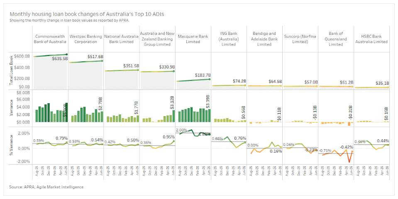Click the 0.54% Westpac percent variance label
This screenshot has height=199, width=398.
click(97, 140)
